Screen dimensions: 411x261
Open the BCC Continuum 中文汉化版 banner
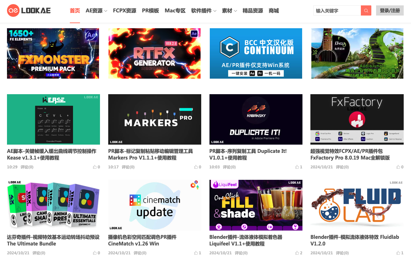click(256, 53)
